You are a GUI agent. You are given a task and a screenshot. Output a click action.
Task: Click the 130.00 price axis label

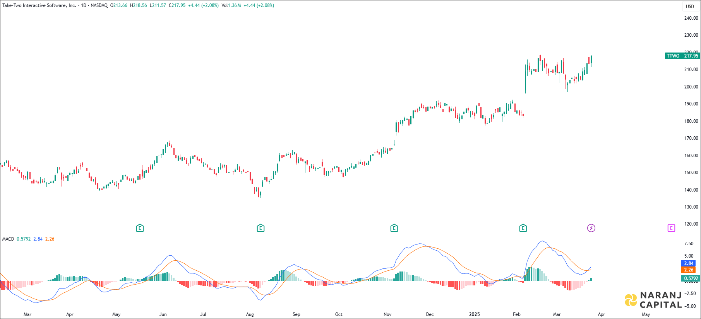tap(691, 207)
